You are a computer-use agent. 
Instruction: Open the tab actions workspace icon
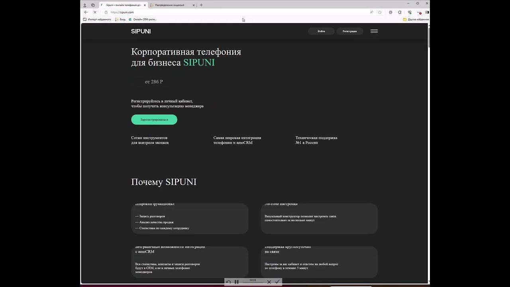[x=93, y=5]
